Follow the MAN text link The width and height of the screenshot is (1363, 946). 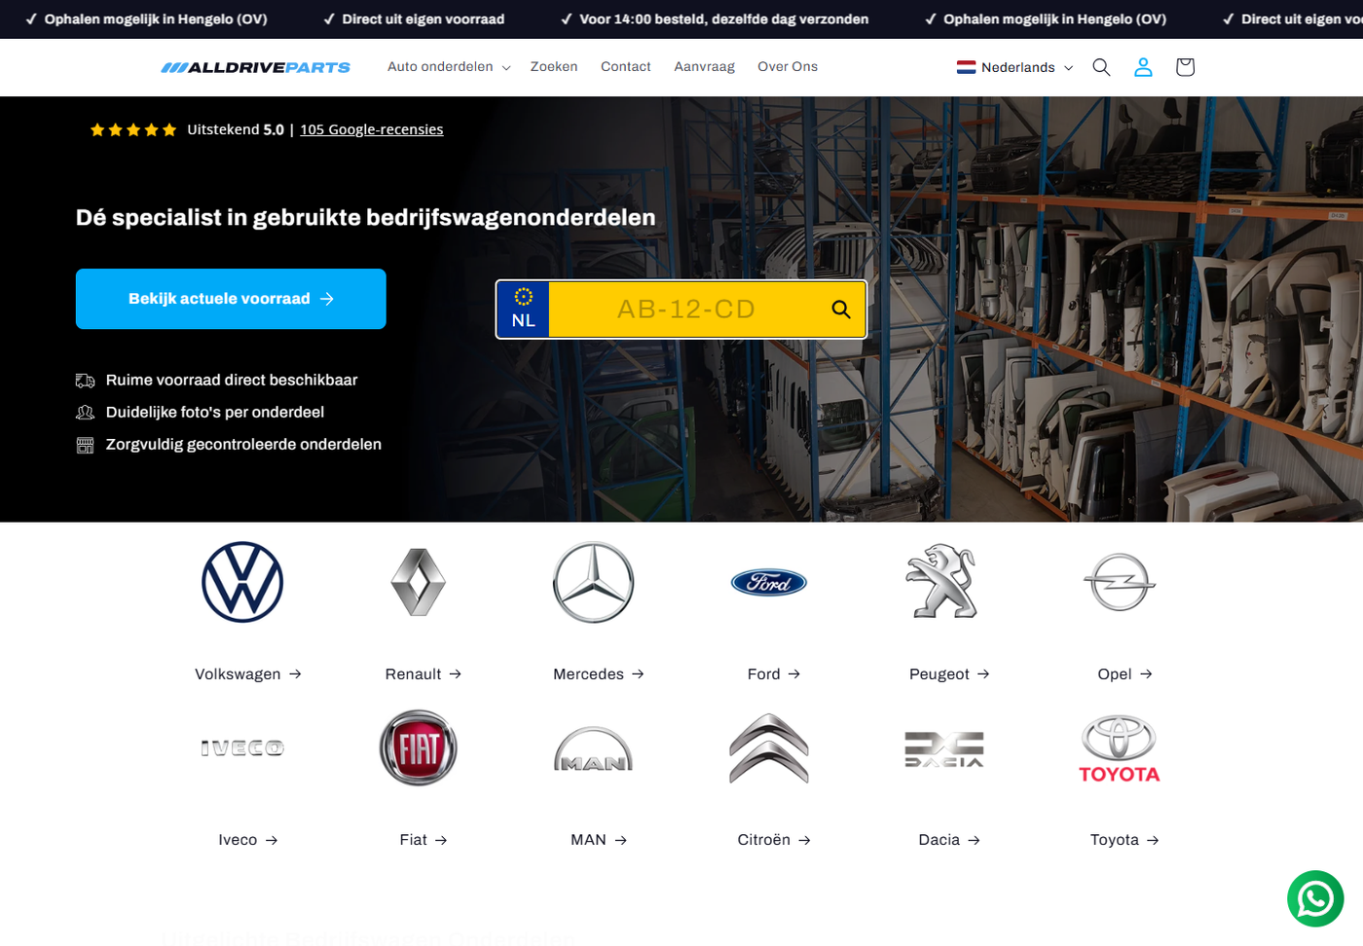pyautogui.click(x=599, y=840)
